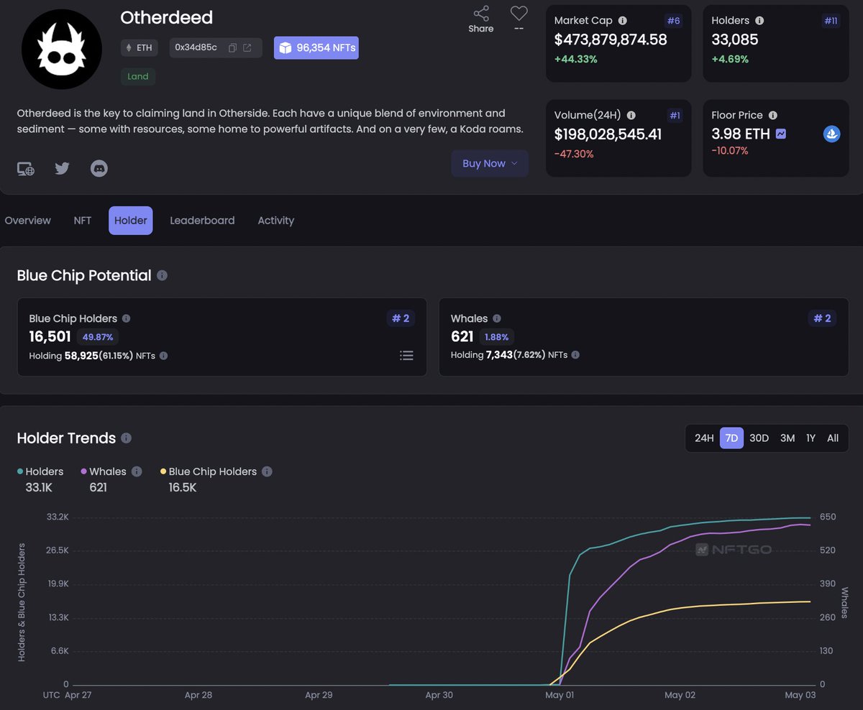Image resolution: width=863 pixels, height=710 pixels.
Task: Select the 3M time range
Action: tap(787, 438)
